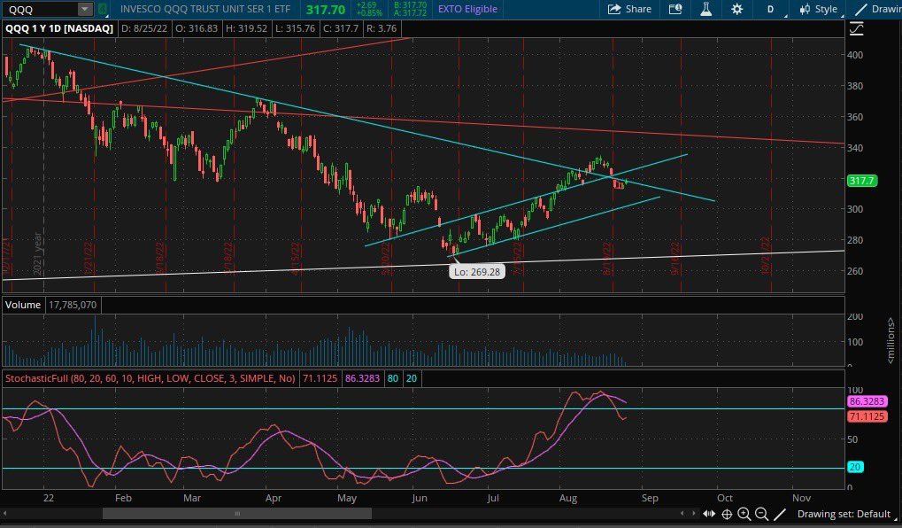Click the 317.7 price axis tag

[x=862, y=181]
